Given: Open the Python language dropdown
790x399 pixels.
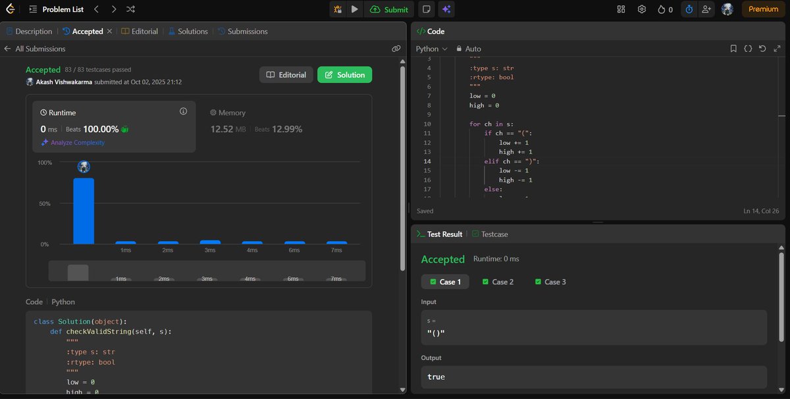Looking at the screenshot, I should coord(430,48).
